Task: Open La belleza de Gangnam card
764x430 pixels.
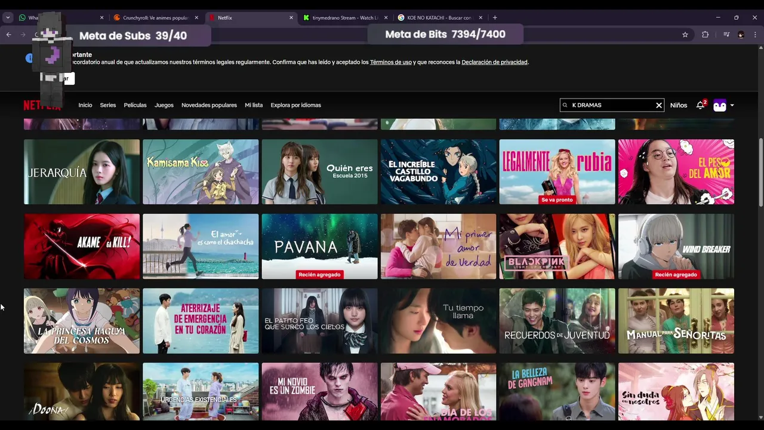Action: (x=557, y=391)
